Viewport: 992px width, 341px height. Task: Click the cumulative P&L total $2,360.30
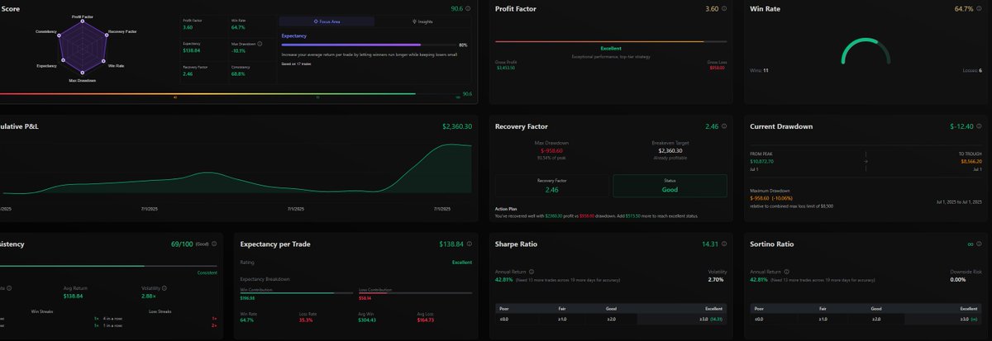tap(457, 127)
